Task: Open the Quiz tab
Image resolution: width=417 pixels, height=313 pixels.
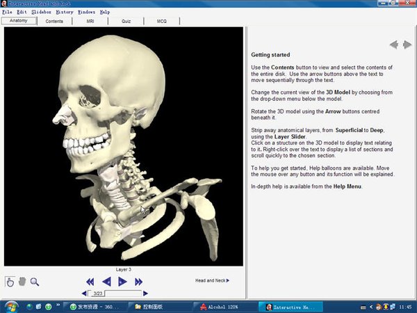Action: coord(126,21)
